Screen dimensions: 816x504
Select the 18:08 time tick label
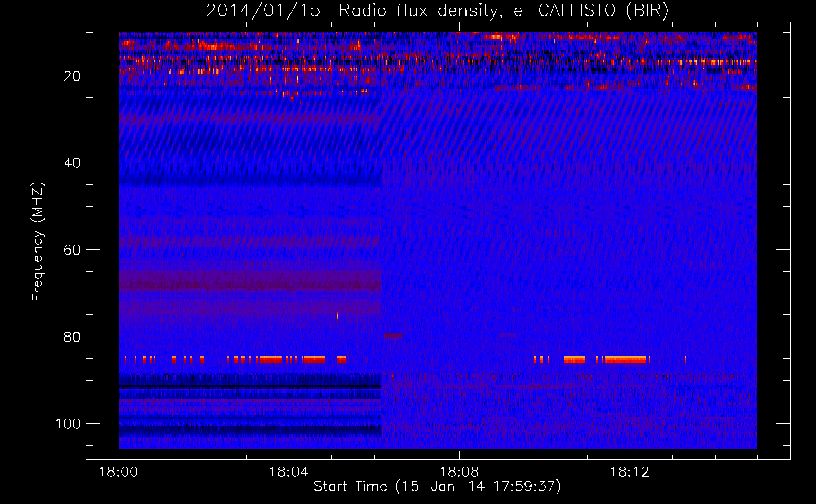(x=459, y=472)
